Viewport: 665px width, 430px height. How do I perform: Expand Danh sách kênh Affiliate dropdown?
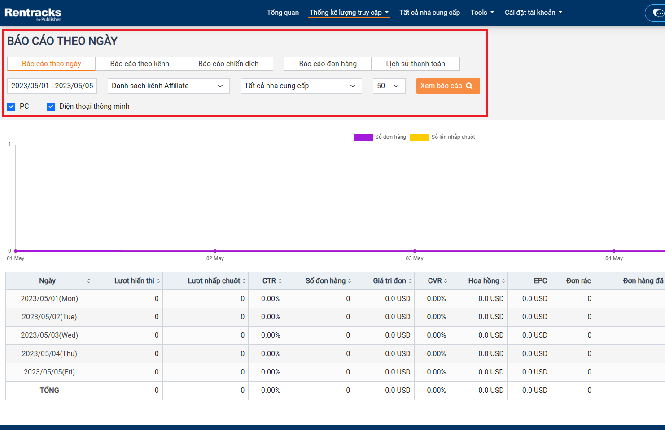pos(168,86)
